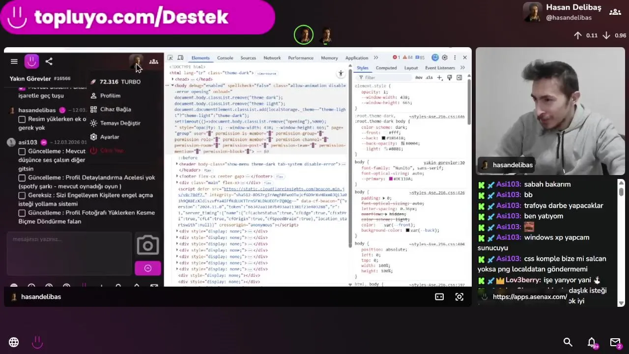Check 'Gereksiz : Sizi Engelleyen' checkbox
Viewport: 629px width, 354px height.
pyautogui.click(x=22, y=196)
